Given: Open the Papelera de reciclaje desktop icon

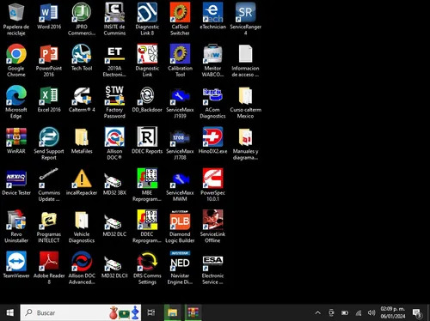Looking at the screenshot, I should tap(16, 19).
